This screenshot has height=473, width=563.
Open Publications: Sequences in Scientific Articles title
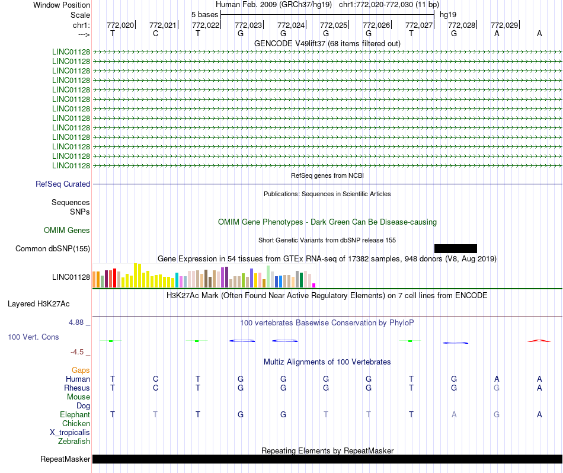tap(327, 194)
